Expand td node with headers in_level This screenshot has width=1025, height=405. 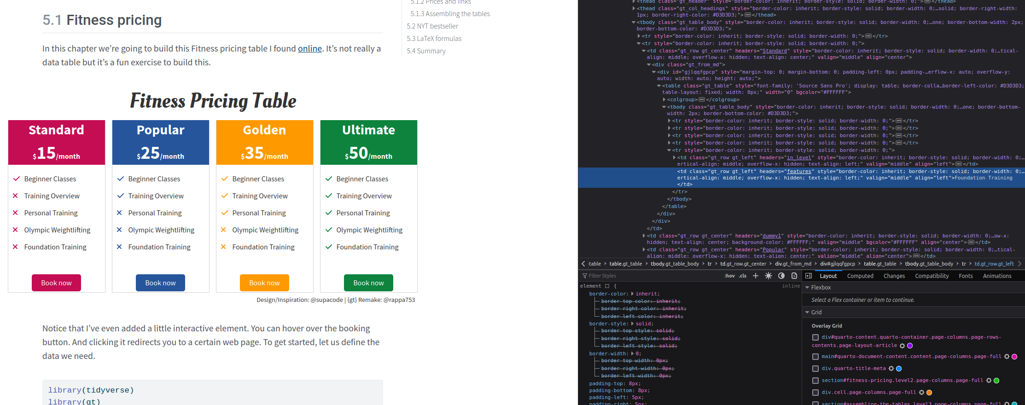pyautogui.click(x=674, y=157)
